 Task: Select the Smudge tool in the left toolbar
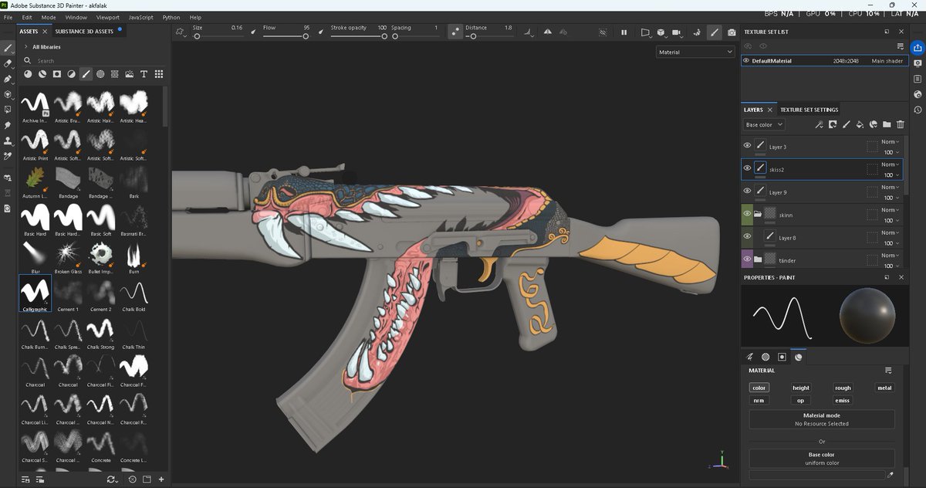click(x=8, y=125)
